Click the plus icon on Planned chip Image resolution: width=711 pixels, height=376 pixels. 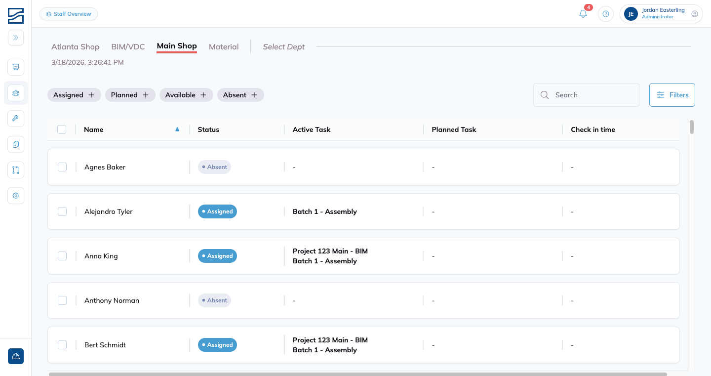click(146, 95)
